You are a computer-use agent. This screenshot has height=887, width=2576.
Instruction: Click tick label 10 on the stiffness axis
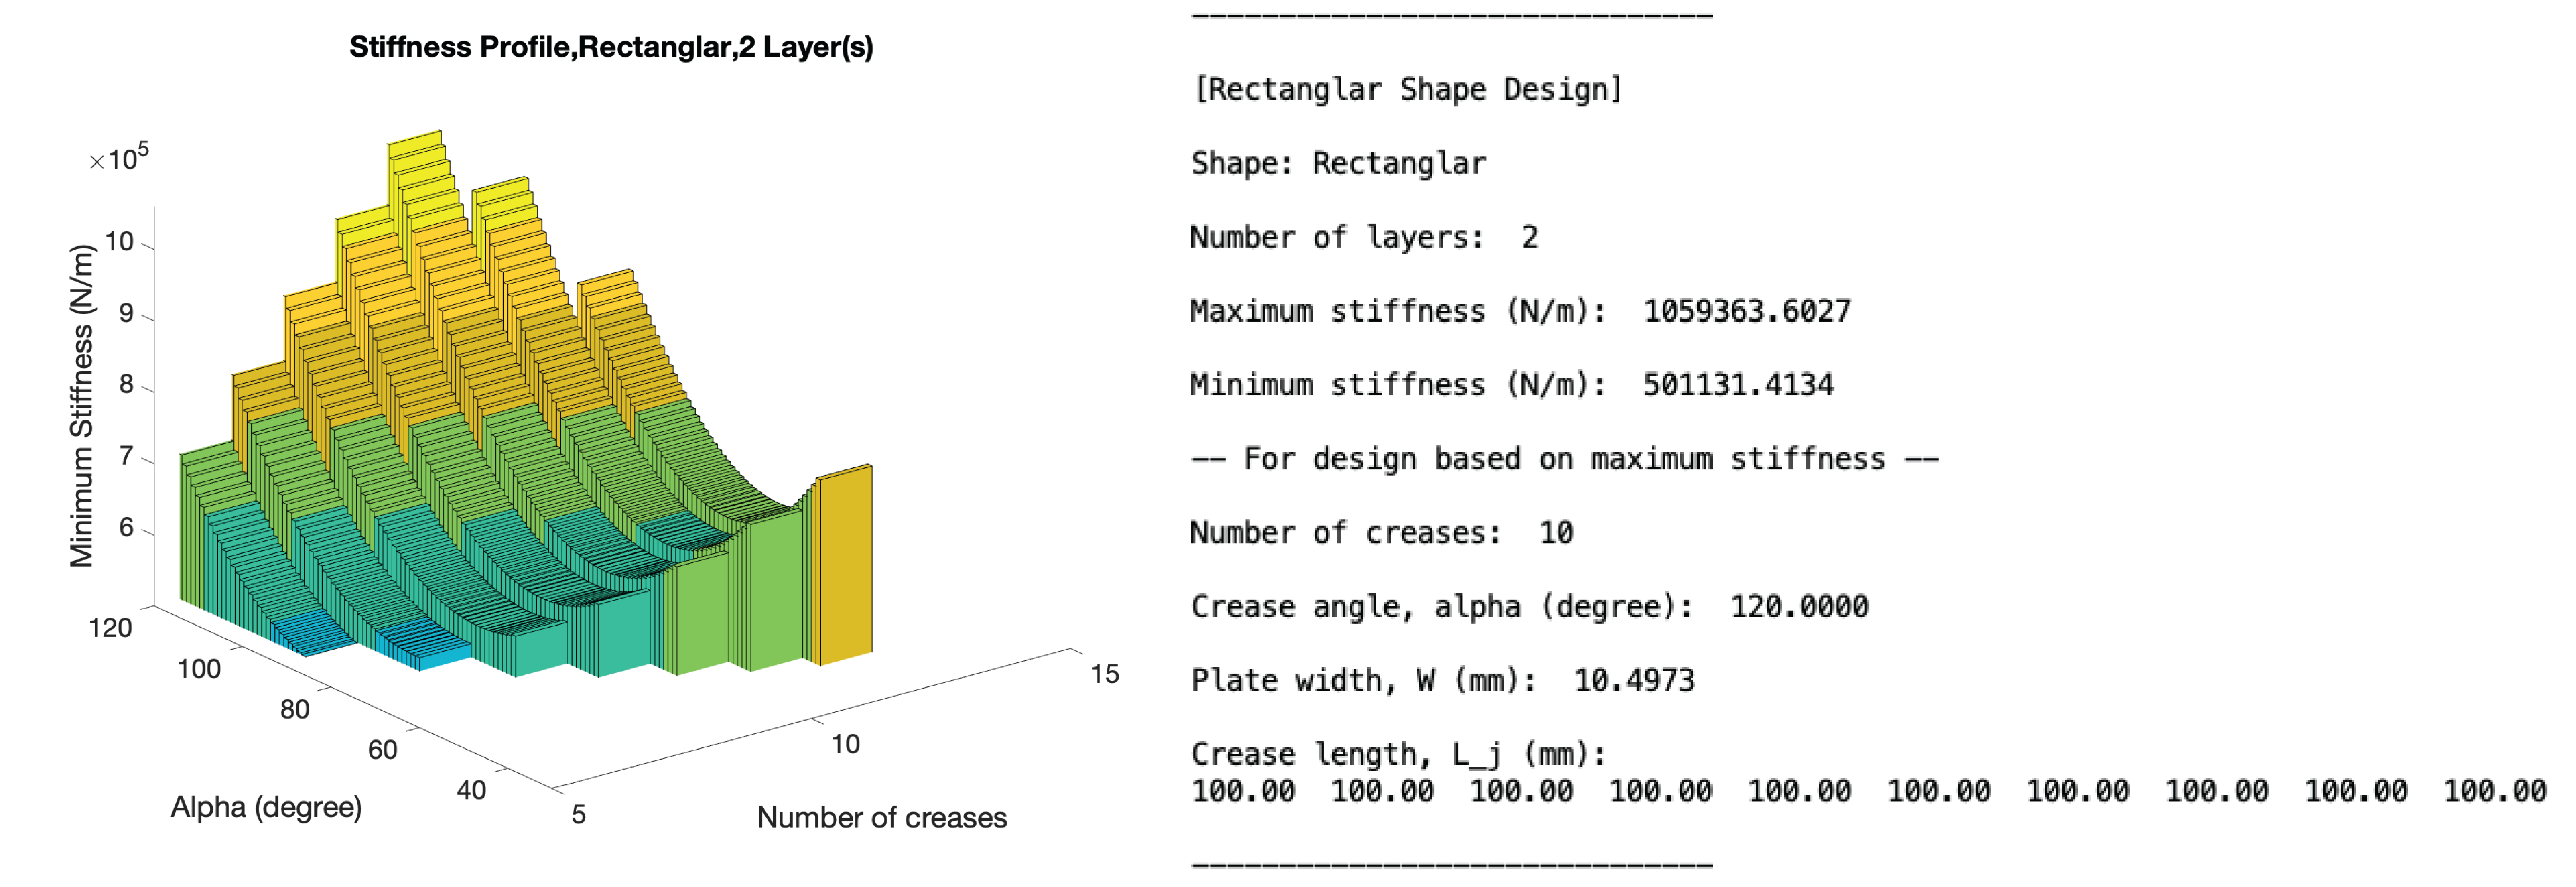click(x=119, y=241)
